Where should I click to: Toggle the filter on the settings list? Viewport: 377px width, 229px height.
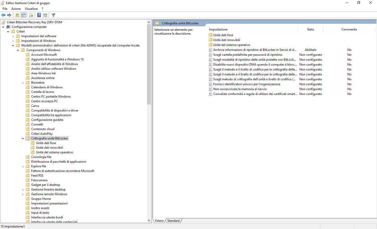click(x=53, y=15)
